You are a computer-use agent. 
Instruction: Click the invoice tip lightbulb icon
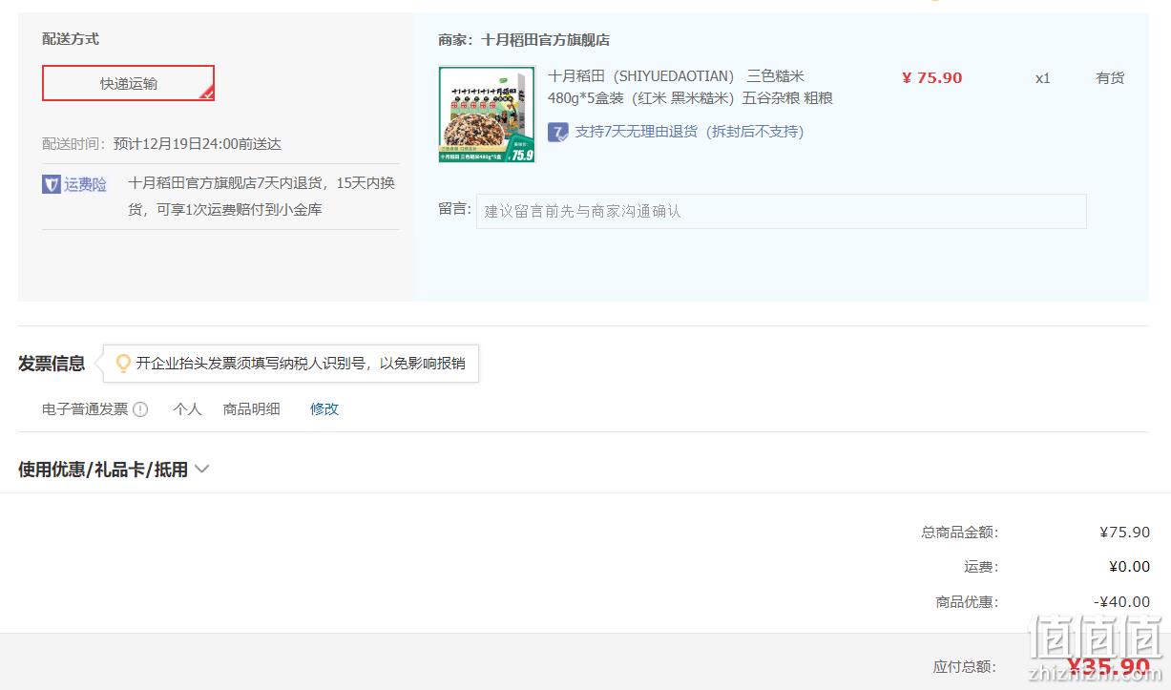123,364
